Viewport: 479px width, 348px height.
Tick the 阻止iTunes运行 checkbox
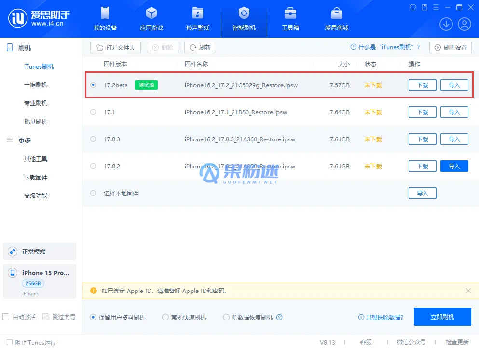(10, 342)
